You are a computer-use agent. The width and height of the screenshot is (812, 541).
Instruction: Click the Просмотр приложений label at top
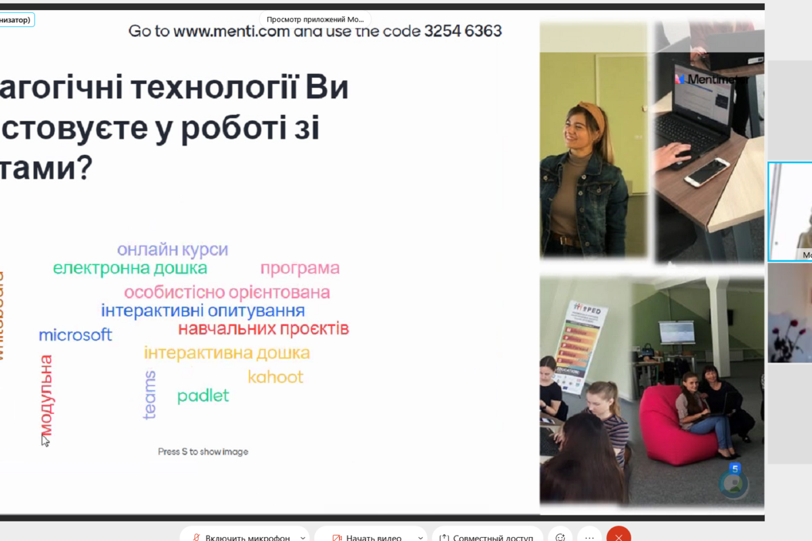click(315, 20)
